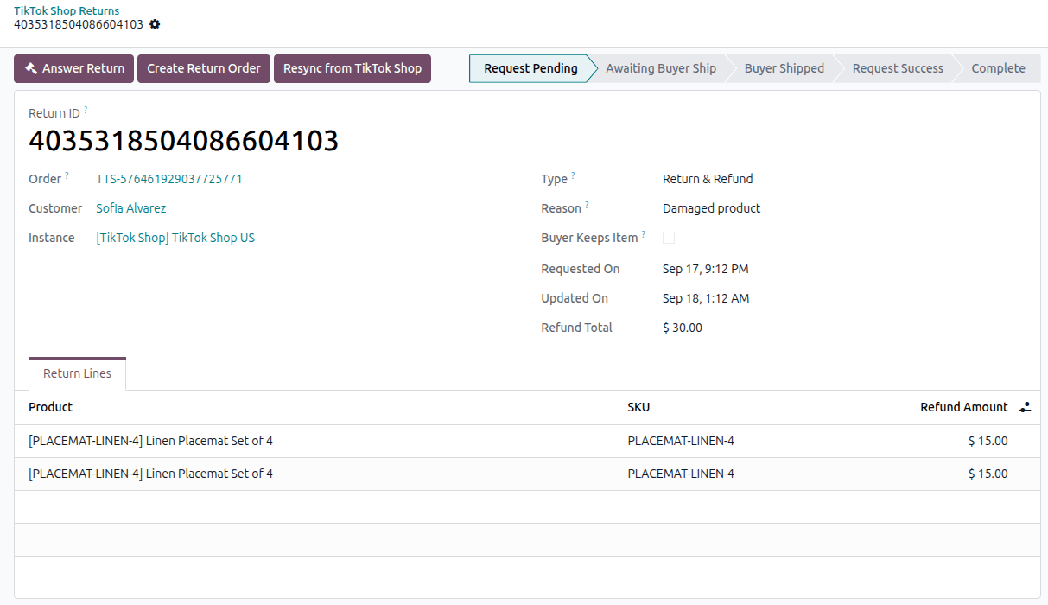This screenshot has height=605, width=1048.
Task: Click the Refund Total $ 30.00 value
Action: point(683,328)
